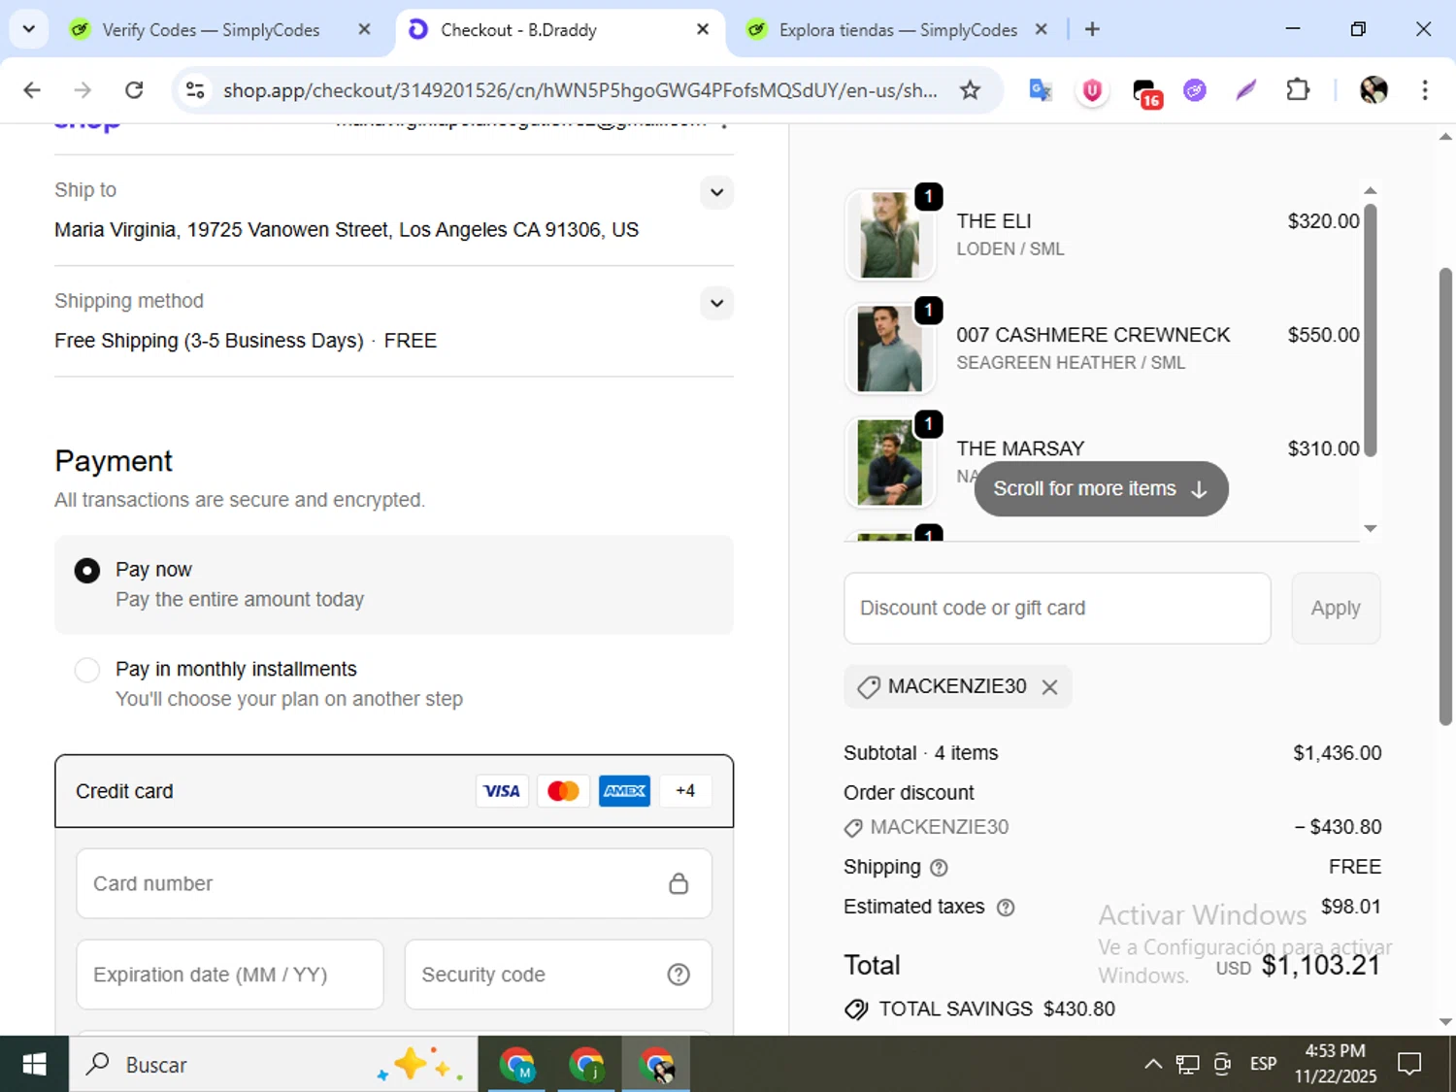Image resolution: width=1456 pixels, height=1092 pixels.
Task: Expand the Ship to section
Action: click(x=716, y=192)
